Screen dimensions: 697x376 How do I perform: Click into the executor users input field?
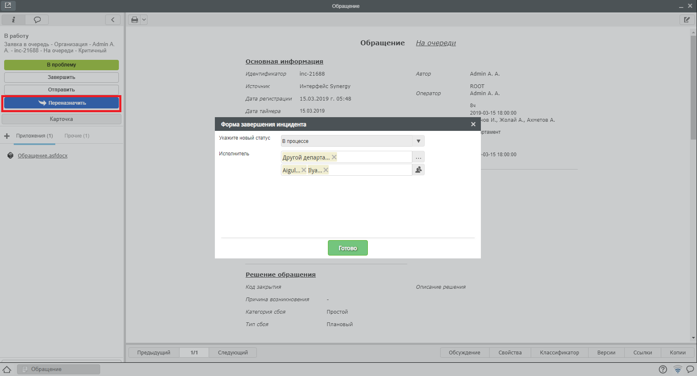coord(346,170)
